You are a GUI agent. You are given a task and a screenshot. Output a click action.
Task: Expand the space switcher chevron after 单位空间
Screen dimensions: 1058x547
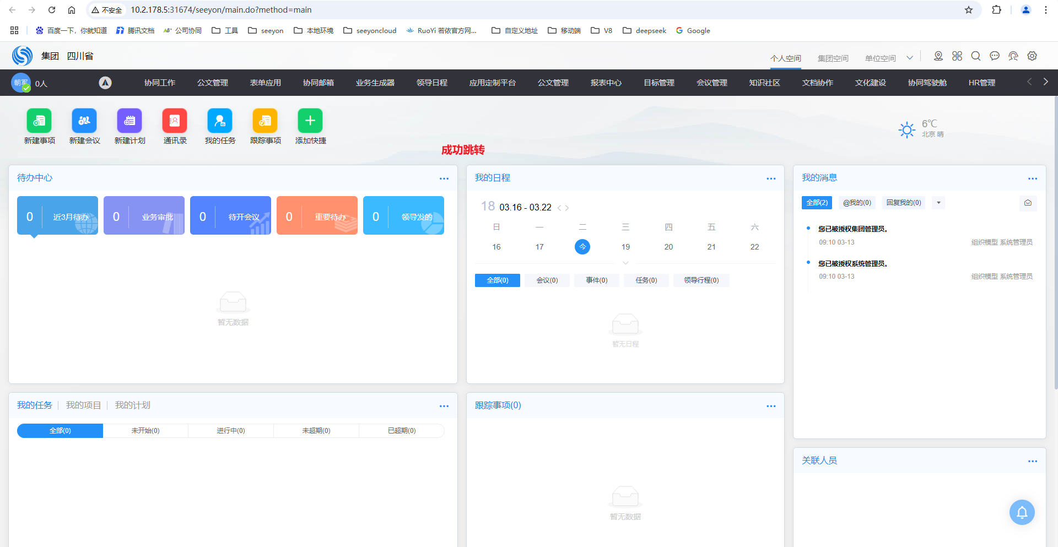click(x=910, y=58)
